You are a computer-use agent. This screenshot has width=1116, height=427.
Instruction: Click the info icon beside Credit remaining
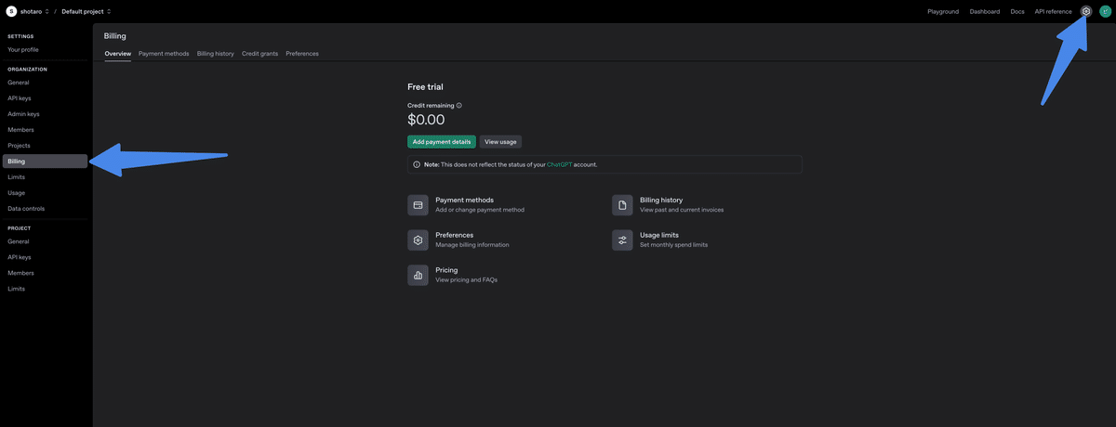tap(459, 106)
